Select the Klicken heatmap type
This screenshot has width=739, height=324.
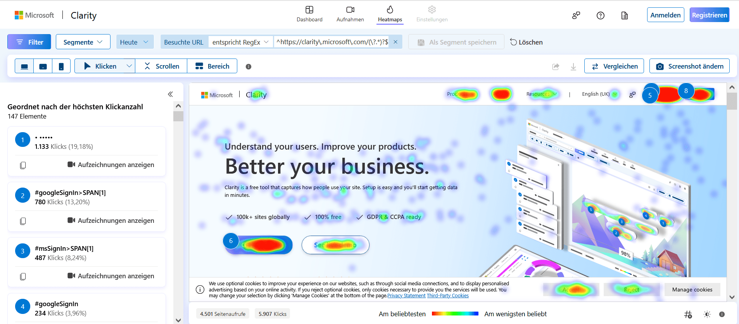click(x=100, y=66)
